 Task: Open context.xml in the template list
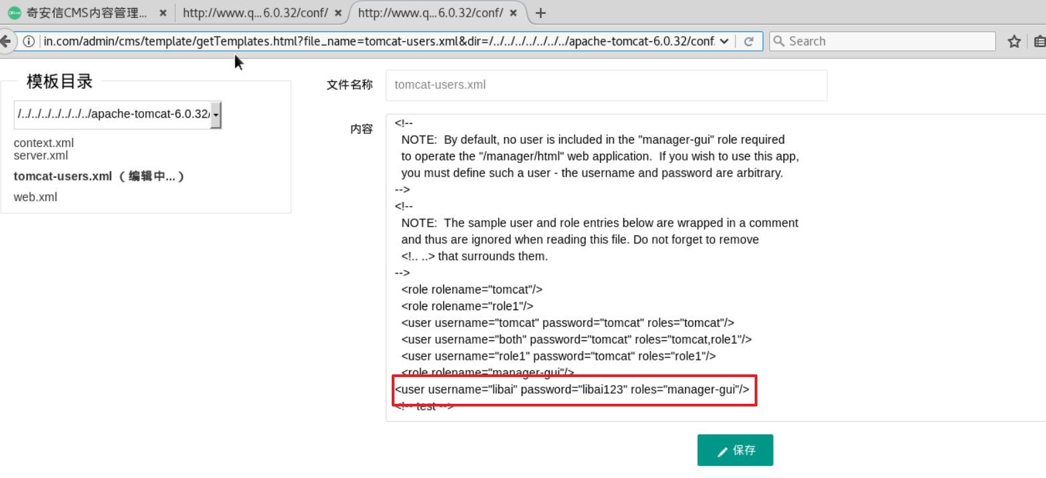click(44, 143)
